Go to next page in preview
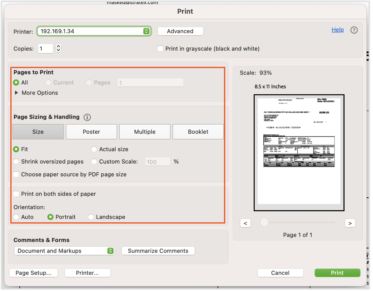This screenshot has height=291, width=373. tap(350, 223)
